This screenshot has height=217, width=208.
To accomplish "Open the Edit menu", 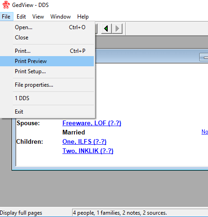I will pyautogui.click(x=21, y=17).
